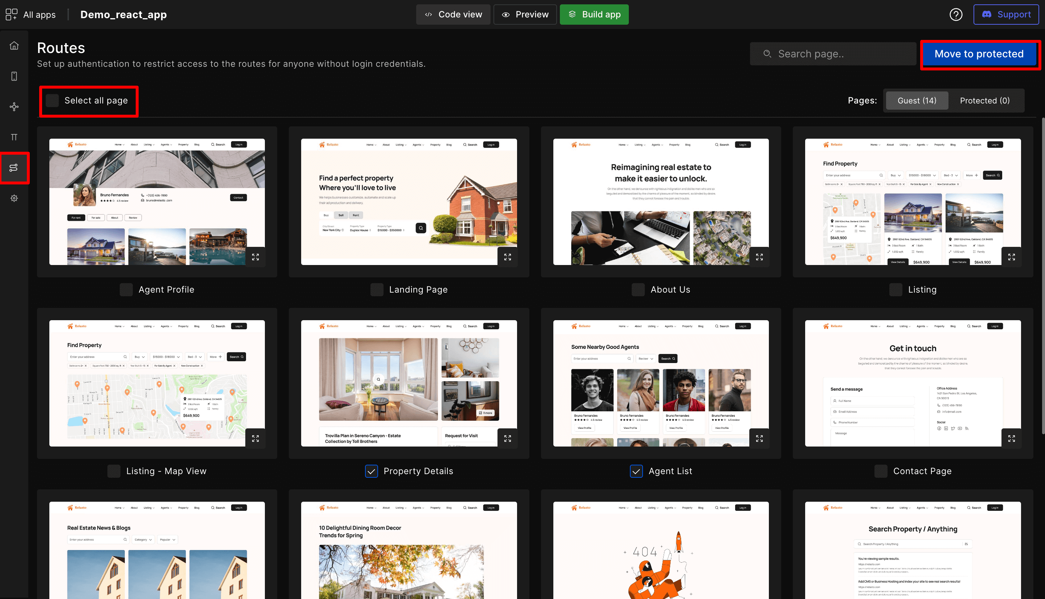
Task: Open the typography icon in sidebar
Action: pos(14,137)
